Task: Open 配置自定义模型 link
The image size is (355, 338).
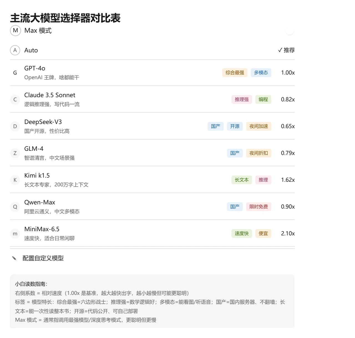Action: [x=43, y=258]
